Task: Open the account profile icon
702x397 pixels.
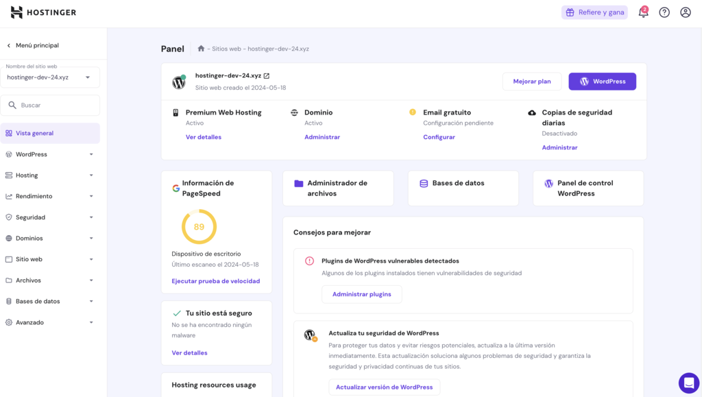Action: click(686, 12)
